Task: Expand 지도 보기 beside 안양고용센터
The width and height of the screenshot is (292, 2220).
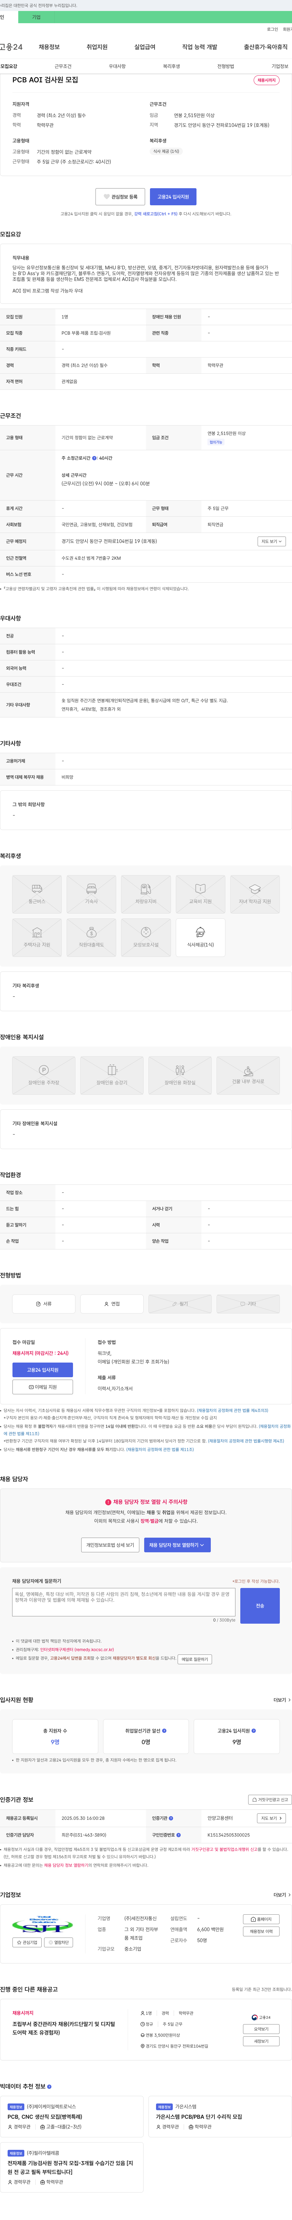Action: [x=271, y=1818]
